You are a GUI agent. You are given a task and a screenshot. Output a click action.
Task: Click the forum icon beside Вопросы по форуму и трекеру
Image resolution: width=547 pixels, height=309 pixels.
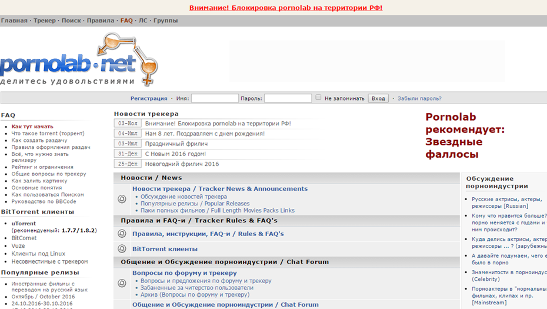point(122,283)
